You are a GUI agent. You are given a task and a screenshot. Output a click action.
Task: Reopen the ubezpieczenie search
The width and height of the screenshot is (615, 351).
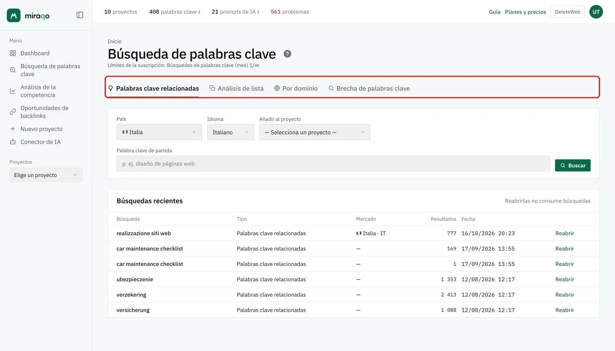pyautogui.click(x=565, y=279)
